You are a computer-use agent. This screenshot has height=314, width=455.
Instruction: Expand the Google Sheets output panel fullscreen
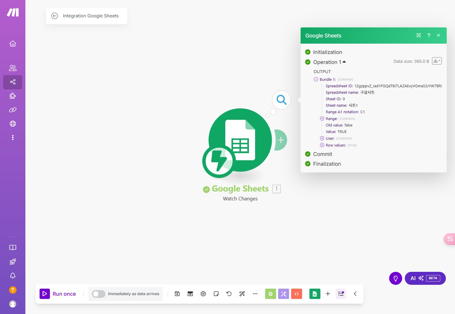click(419, 35)
